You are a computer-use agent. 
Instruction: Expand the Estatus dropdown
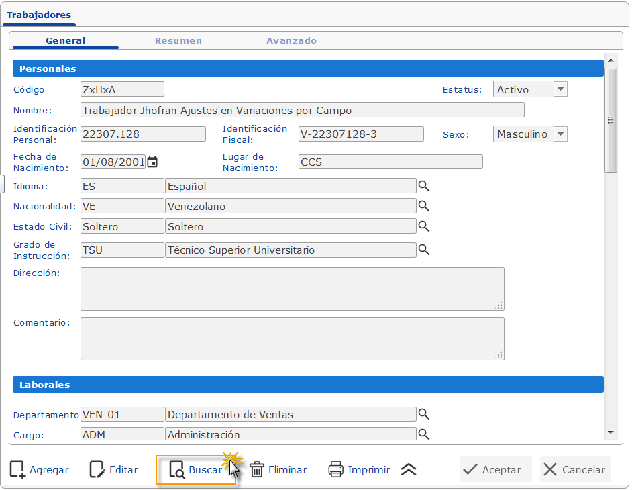click(x=560, y=89)
